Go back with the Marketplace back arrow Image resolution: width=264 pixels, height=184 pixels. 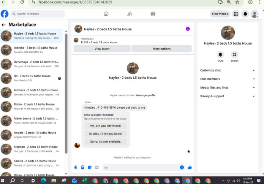pos(3,25)
